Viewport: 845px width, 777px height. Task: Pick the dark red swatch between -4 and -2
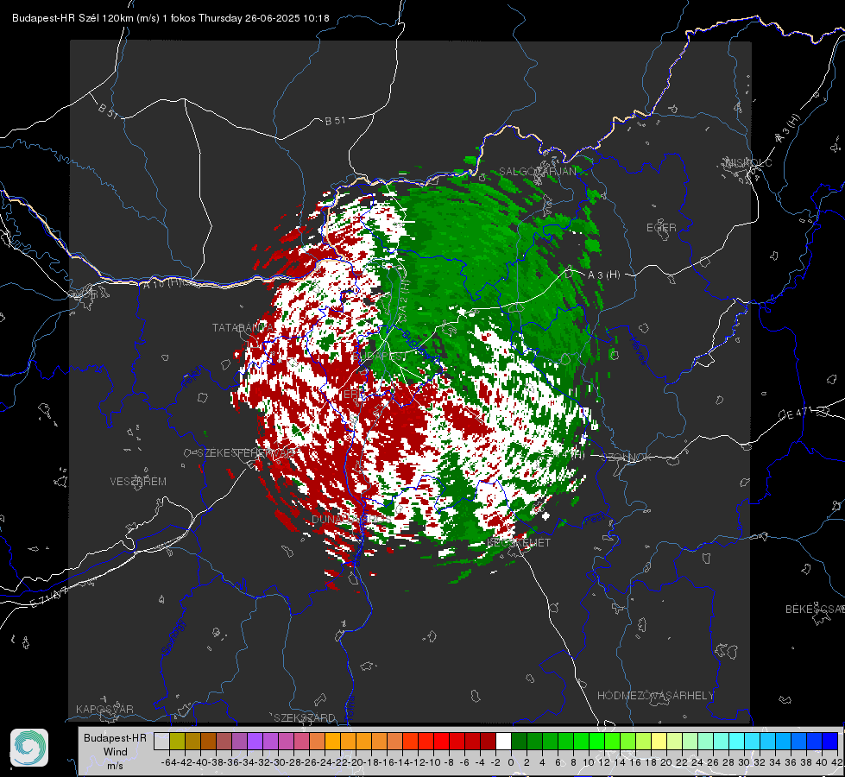click(x=488, y=741)
